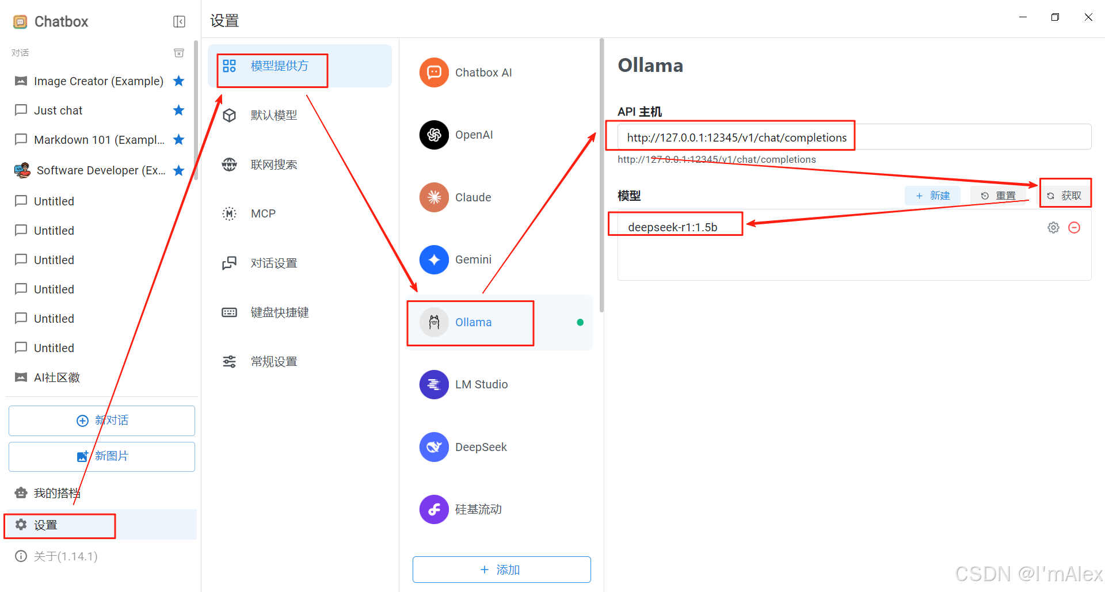This screenshot has width=1105, height=592.
Task: Open model settings gear for deepseek-r1:1.5b
Action: [x=1053, y=227]
